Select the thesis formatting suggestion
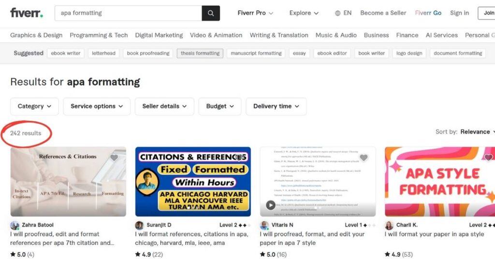 click(x=200, y=53)
